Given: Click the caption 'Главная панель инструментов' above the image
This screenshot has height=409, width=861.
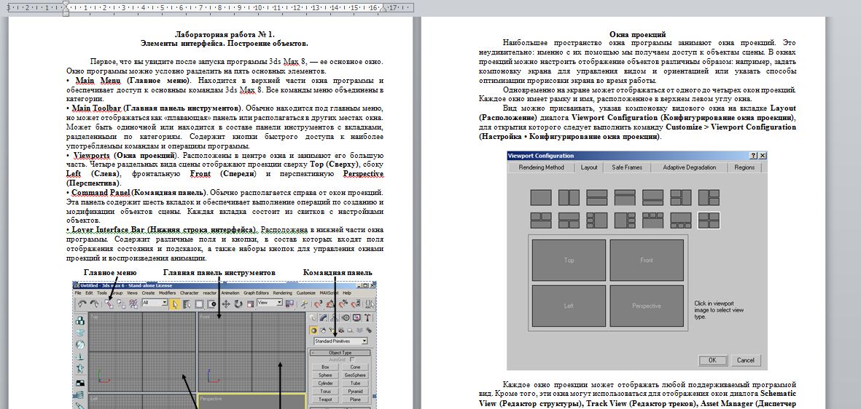Looking at the screenshot, I should [x=219, y=272].
